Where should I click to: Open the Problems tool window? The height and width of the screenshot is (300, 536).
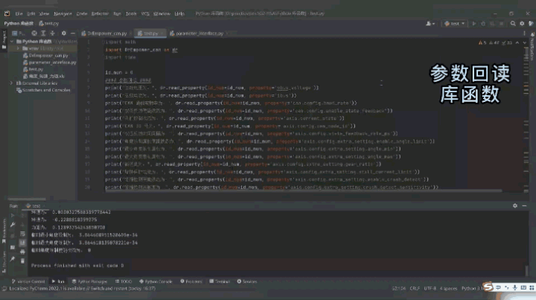pyautogui.click(x=191, y=281)
